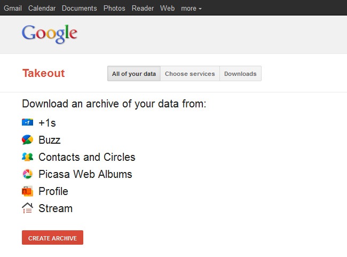
Task: Select the All of your data tab
Action: (x=134, y=74)
